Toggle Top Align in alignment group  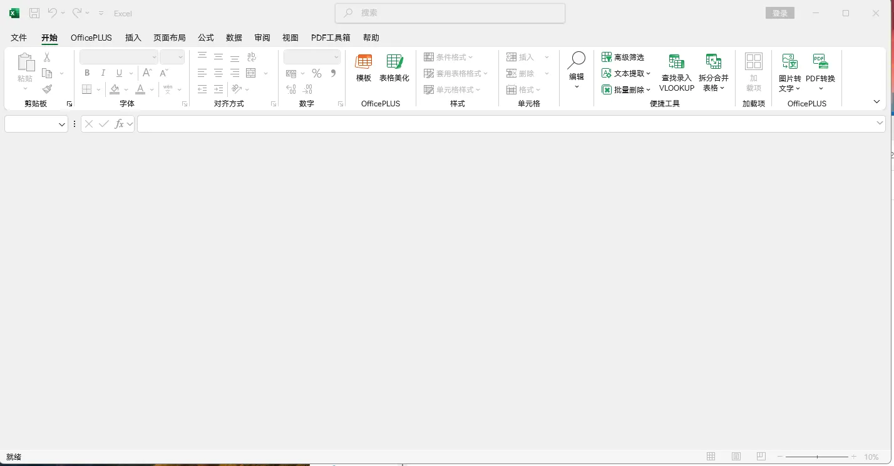pyautogui.click(x=202, y=58)
